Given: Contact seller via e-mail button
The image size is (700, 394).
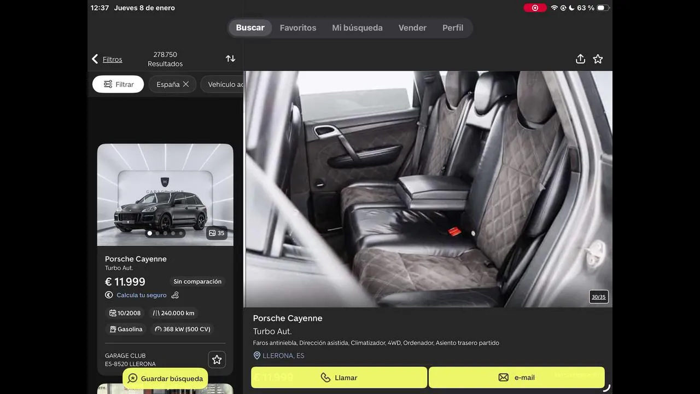Looking at the screenshot, I should 517,378.
